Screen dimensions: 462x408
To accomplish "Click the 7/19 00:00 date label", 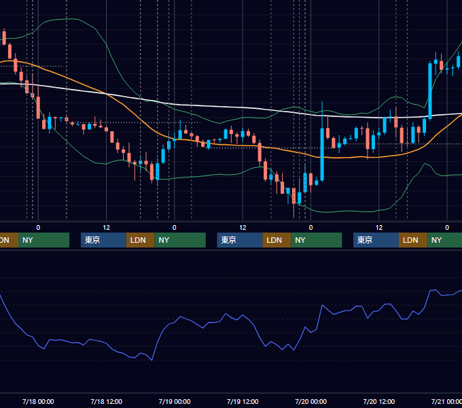I will point(175,401).
